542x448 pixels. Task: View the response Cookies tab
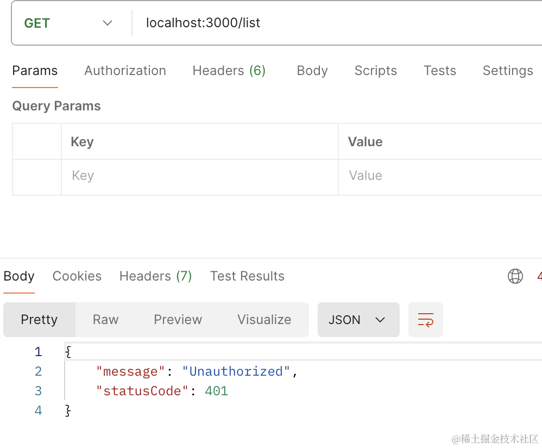77,276
